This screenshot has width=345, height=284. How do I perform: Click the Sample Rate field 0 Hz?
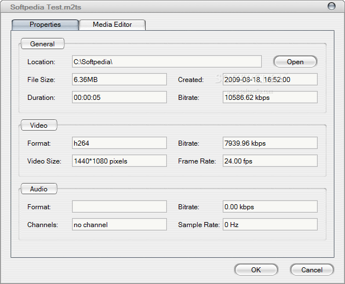coord(270,224)
